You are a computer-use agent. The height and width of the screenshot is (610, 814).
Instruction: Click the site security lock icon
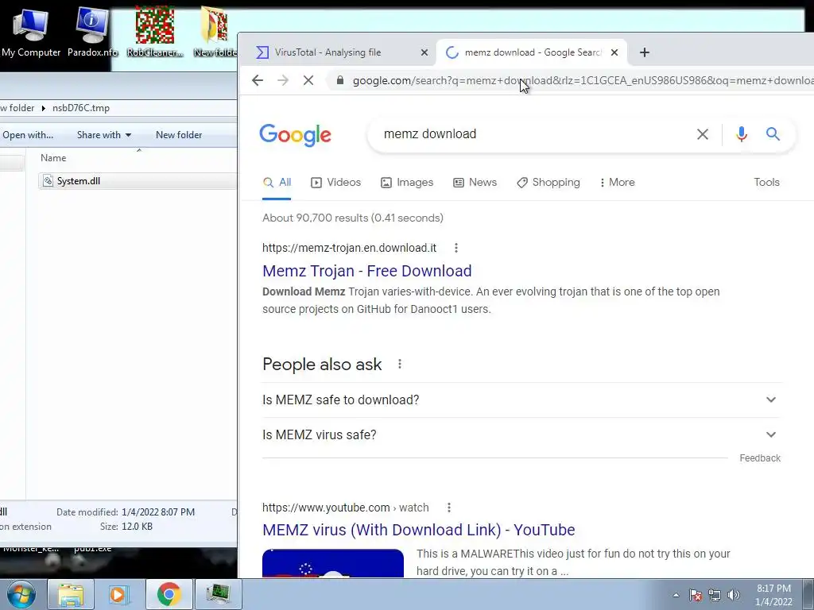coord(340,80)
